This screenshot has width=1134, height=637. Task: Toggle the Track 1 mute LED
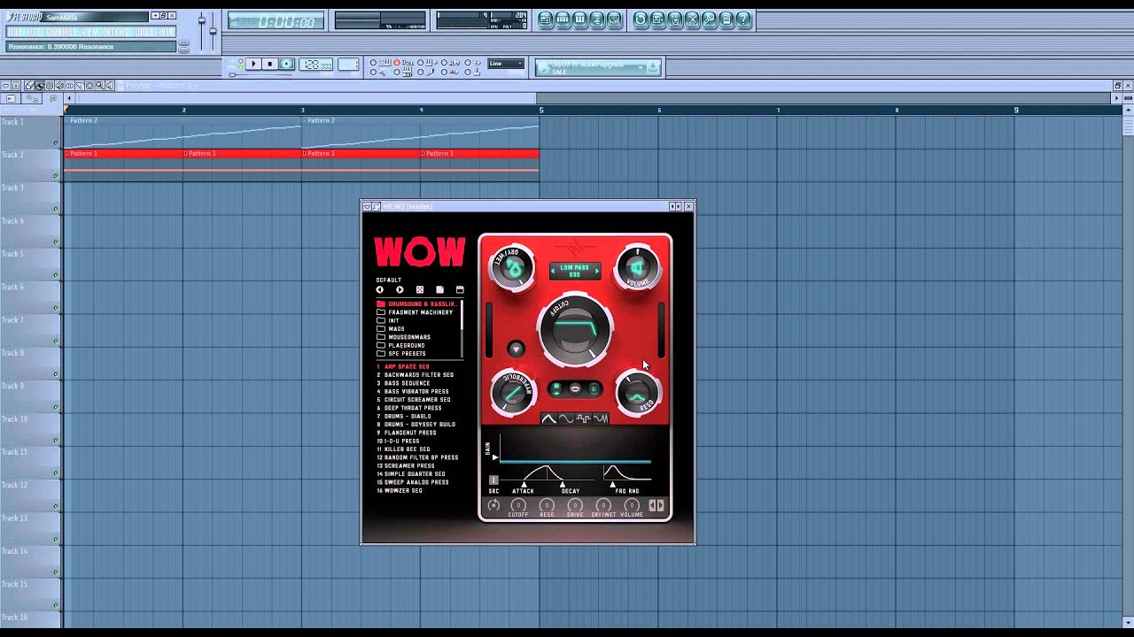(x=56, y=143)
